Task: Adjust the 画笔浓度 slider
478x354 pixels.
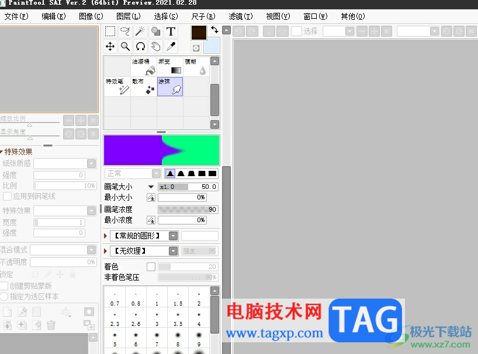Action: [x=188, y=209]
